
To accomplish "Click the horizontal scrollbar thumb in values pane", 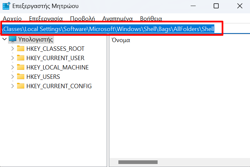I will click(138, 162).
